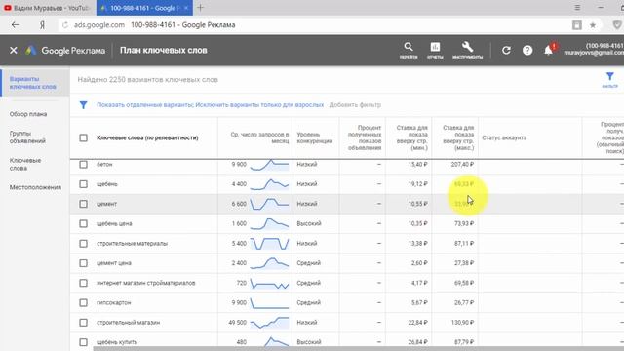The width and height of the screenshot is (624, 351).
Task: Select 'Варианты ключевых слов' in the sidebar
Action: coord(35,83)
